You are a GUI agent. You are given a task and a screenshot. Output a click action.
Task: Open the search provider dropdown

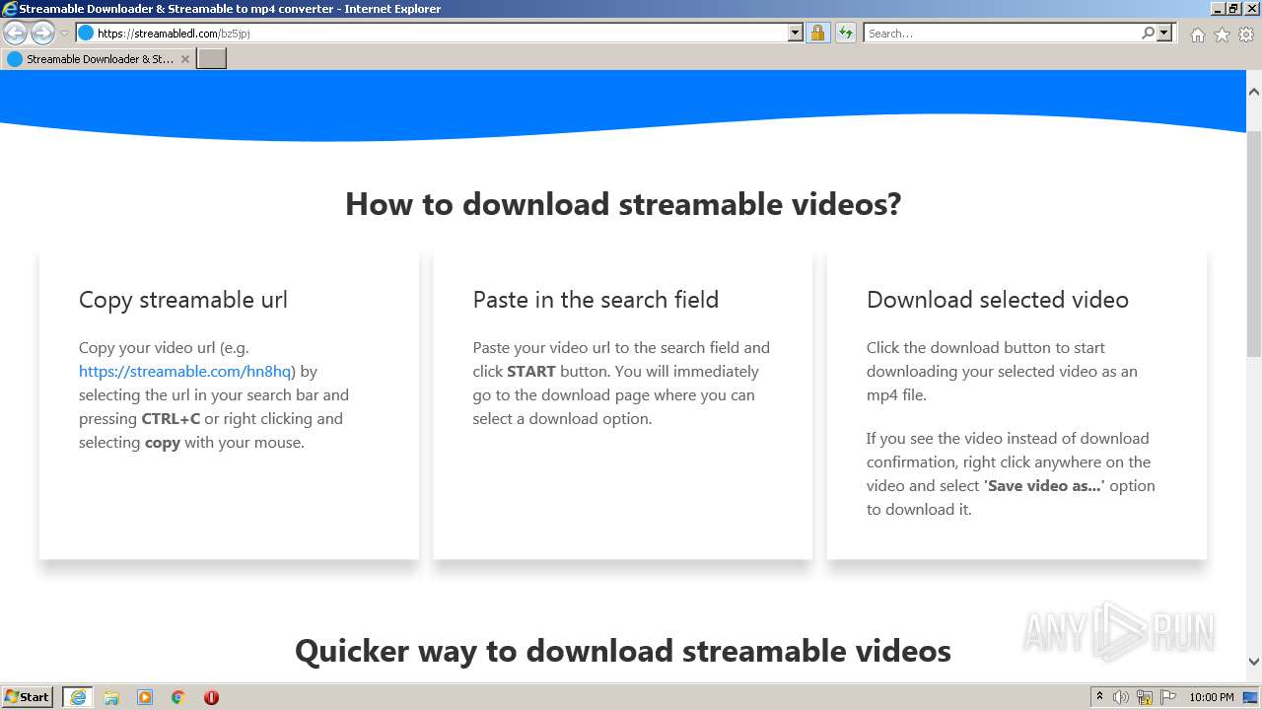(1164, 33)
